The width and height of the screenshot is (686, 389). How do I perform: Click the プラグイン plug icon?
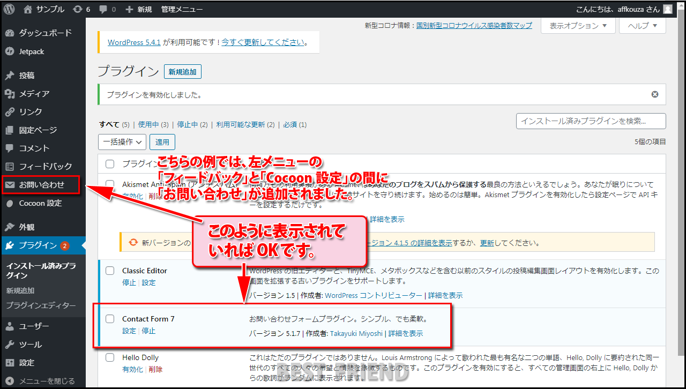tap(10, 245)
